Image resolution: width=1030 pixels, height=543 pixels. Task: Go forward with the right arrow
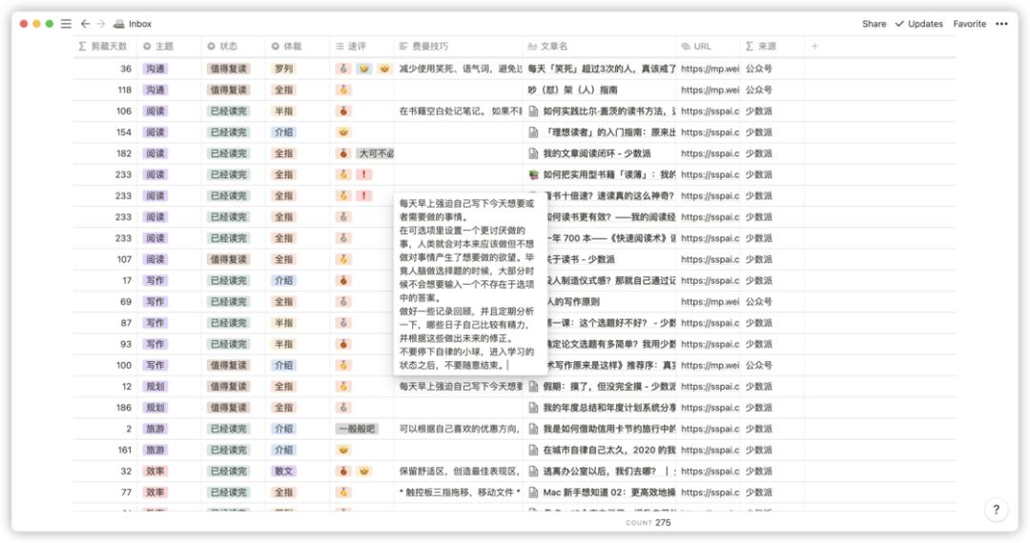[x=100, y=24]
